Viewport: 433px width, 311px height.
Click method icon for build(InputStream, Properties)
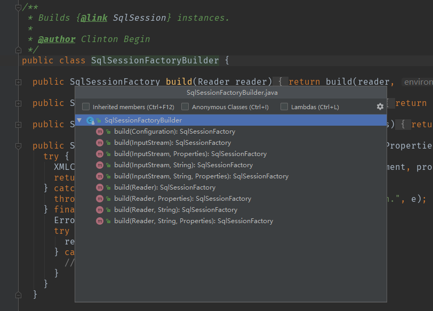tap(100, 154)
